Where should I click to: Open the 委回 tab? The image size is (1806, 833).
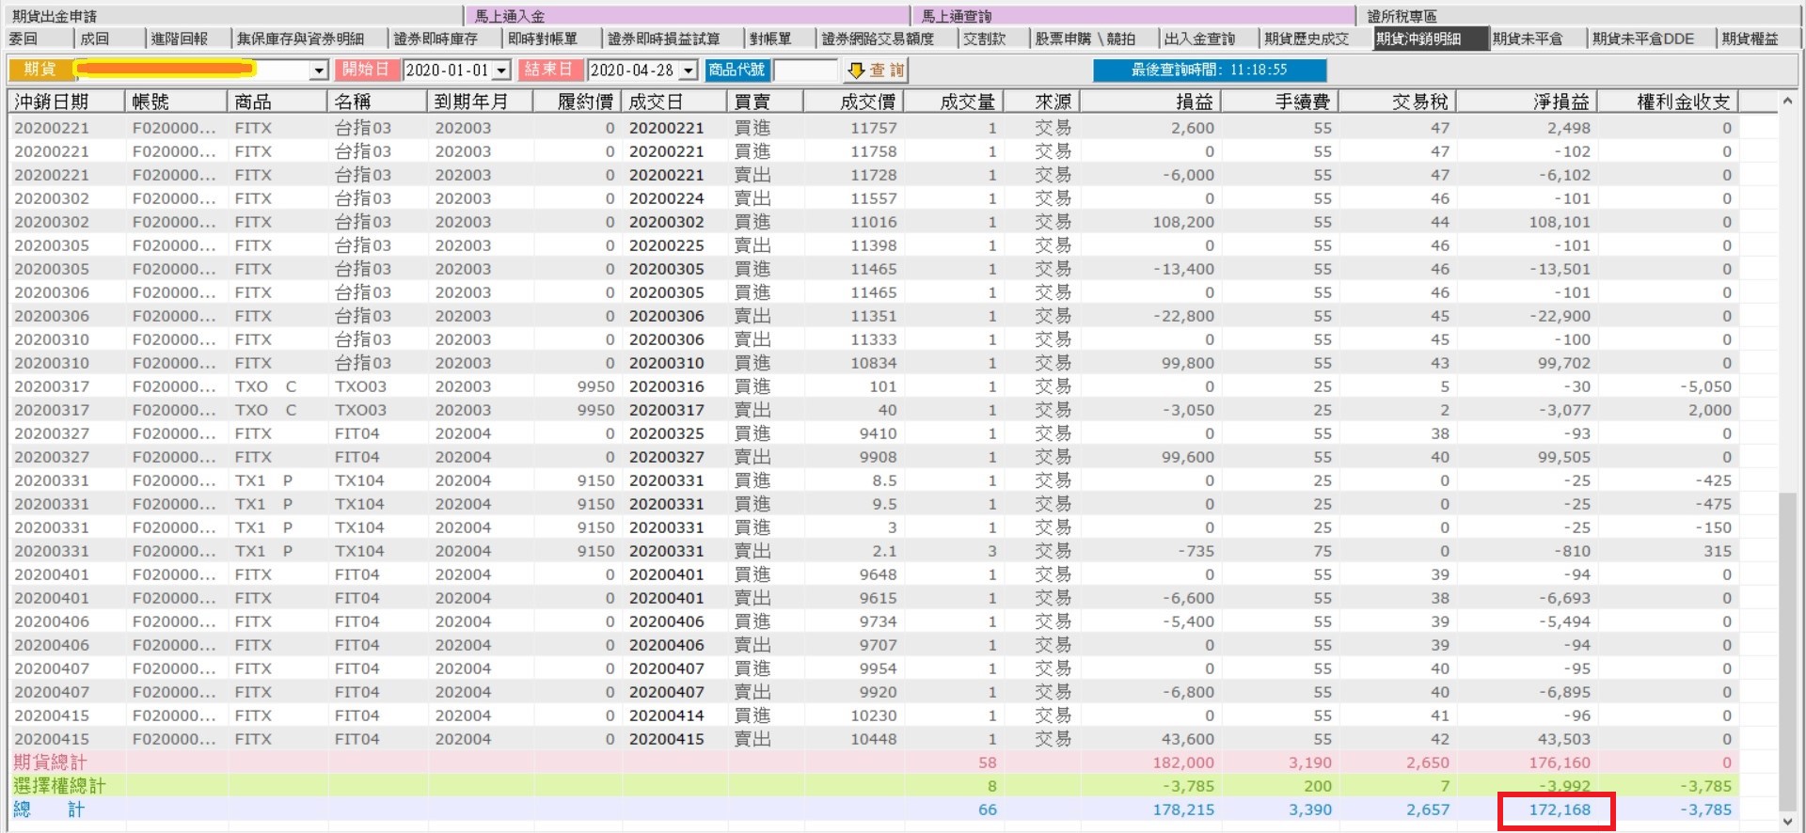click(39, 39)
